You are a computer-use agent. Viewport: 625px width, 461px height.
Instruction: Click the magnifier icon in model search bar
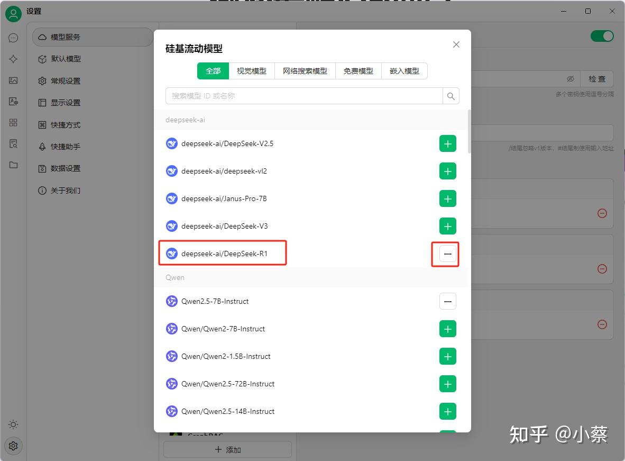click(451, 96)
